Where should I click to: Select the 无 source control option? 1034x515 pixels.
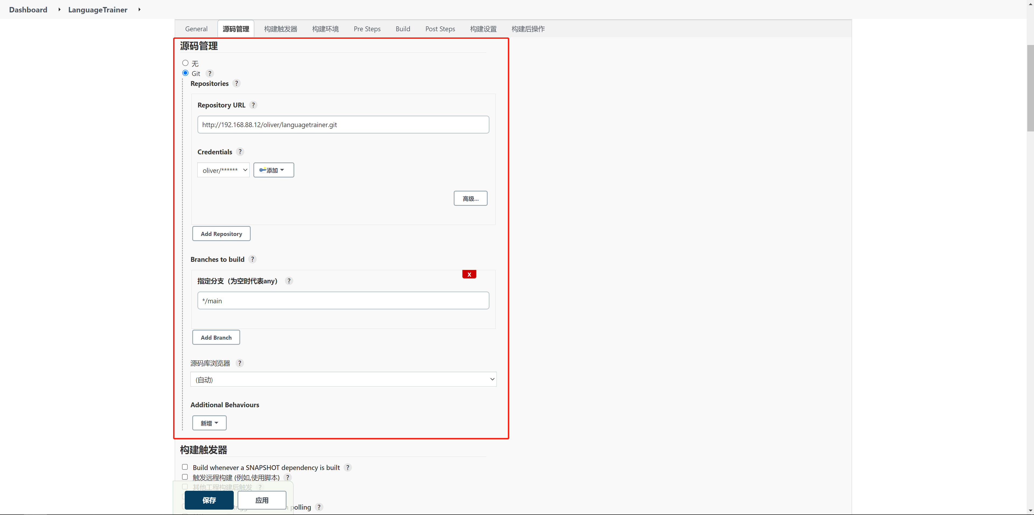186,63
